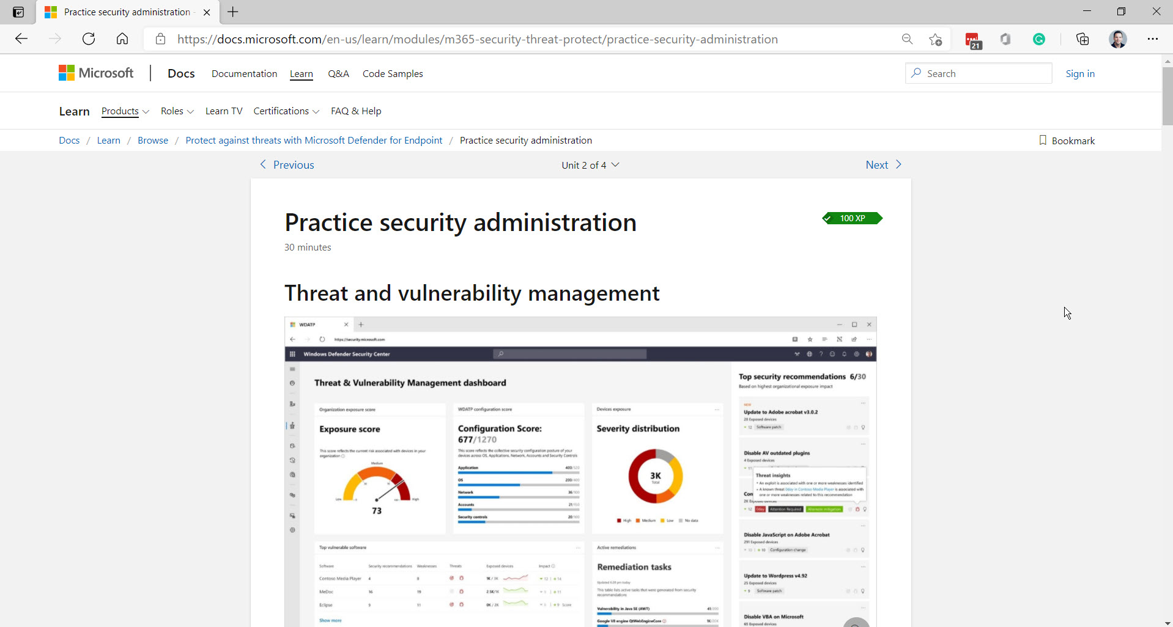Viewport: 1173px width, 627px height.
Task: Click the lock site-info icon
Action: pyautogui.click(x=160, y=39)
